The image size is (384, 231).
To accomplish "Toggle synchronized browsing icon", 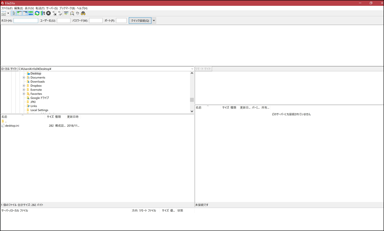I will coord(78,13).
